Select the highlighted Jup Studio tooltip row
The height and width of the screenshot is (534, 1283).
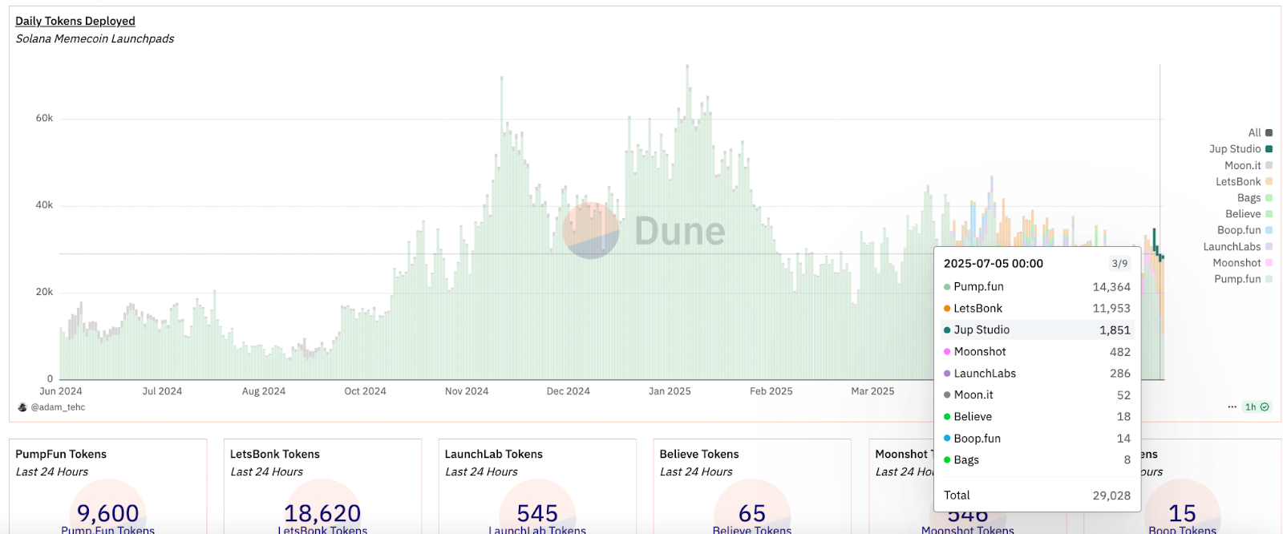(1037, 330)
